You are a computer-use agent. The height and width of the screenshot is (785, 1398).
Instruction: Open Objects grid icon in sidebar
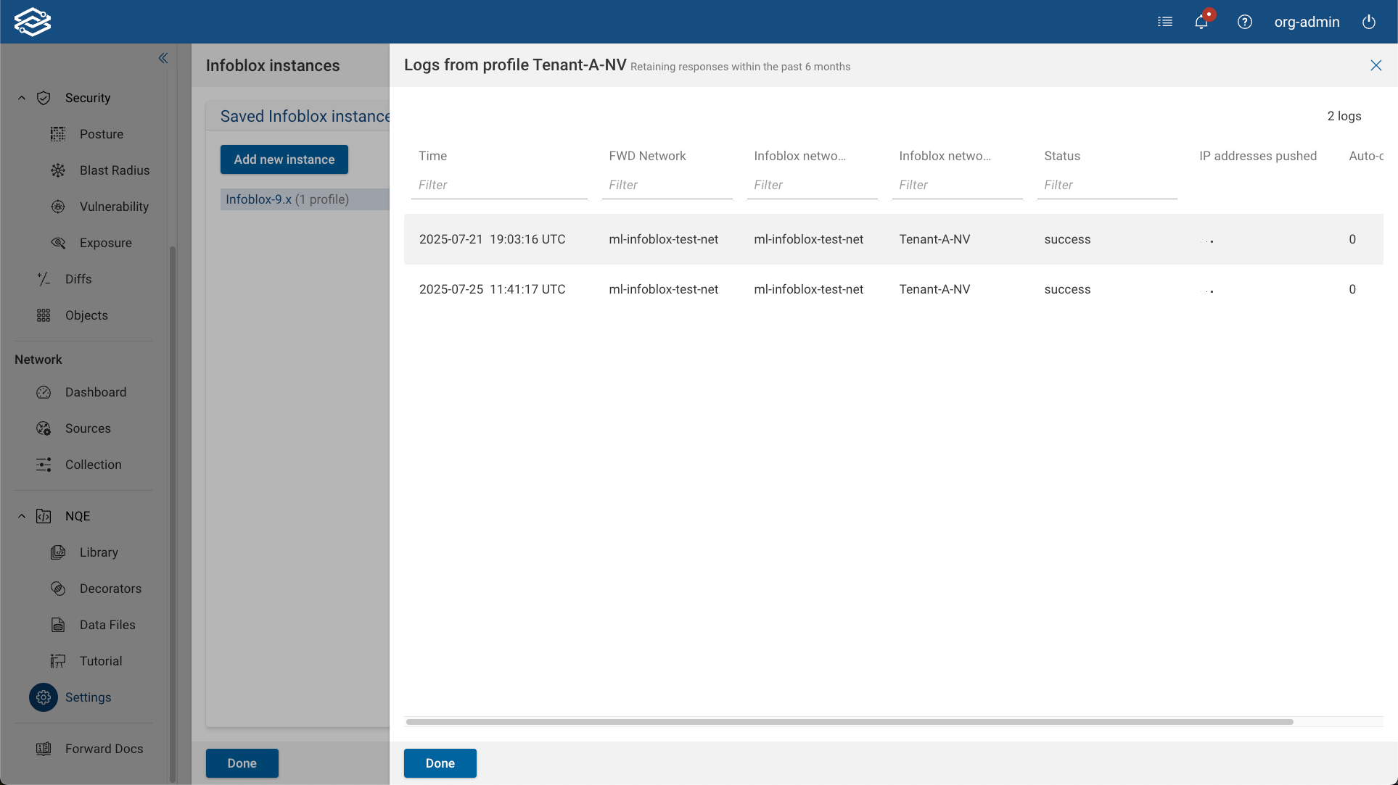tap(44, 315)
